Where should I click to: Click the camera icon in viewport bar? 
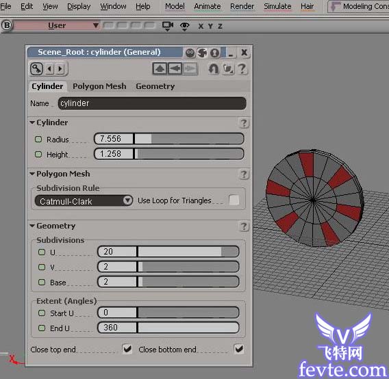tap(168, 26)
